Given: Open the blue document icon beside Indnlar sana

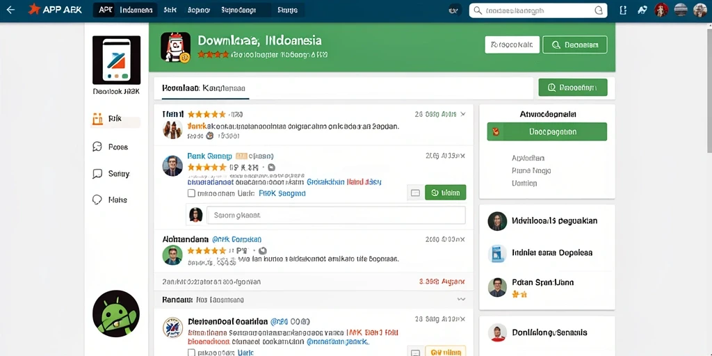Looking at the screenshot, I should click(x=496, y=254).
